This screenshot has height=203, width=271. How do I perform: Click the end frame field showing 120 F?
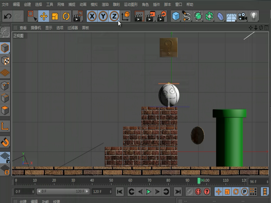coord(102,192)
